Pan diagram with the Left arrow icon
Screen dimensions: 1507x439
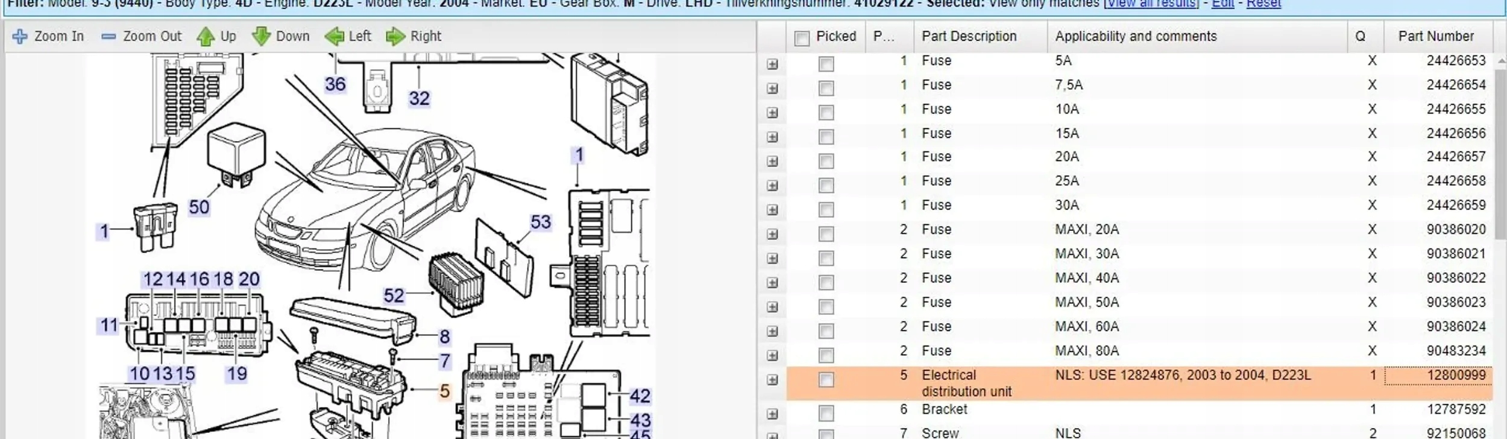334,37
